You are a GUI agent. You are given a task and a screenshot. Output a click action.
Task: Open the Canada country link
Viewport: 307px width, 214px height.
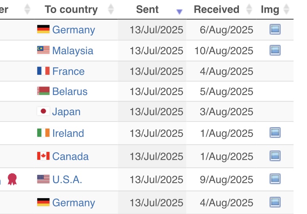[70, 156]
